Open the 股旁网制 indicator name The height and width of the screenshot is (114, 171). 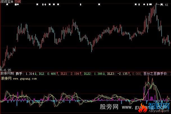(7, 73)
